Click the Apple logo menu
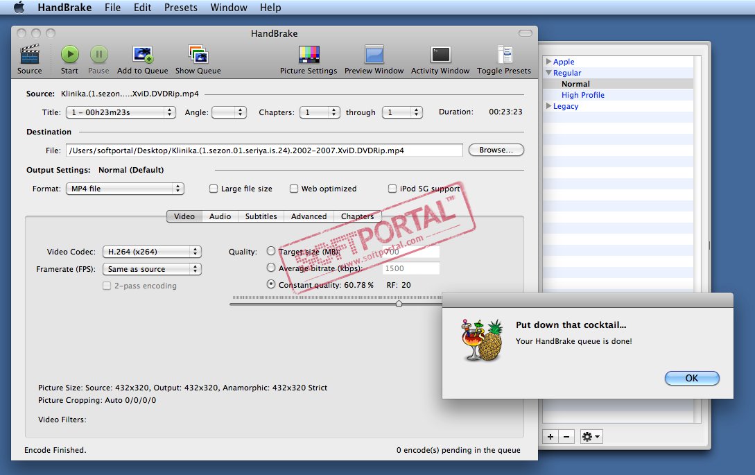 [19, 7]
